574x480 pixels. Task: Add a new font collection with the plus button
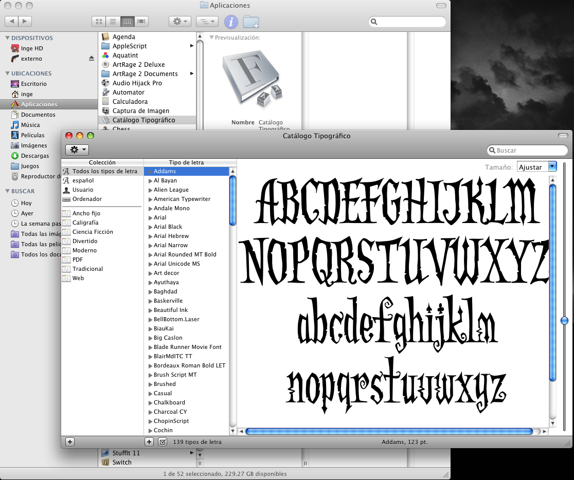click(x=69, y=441)
